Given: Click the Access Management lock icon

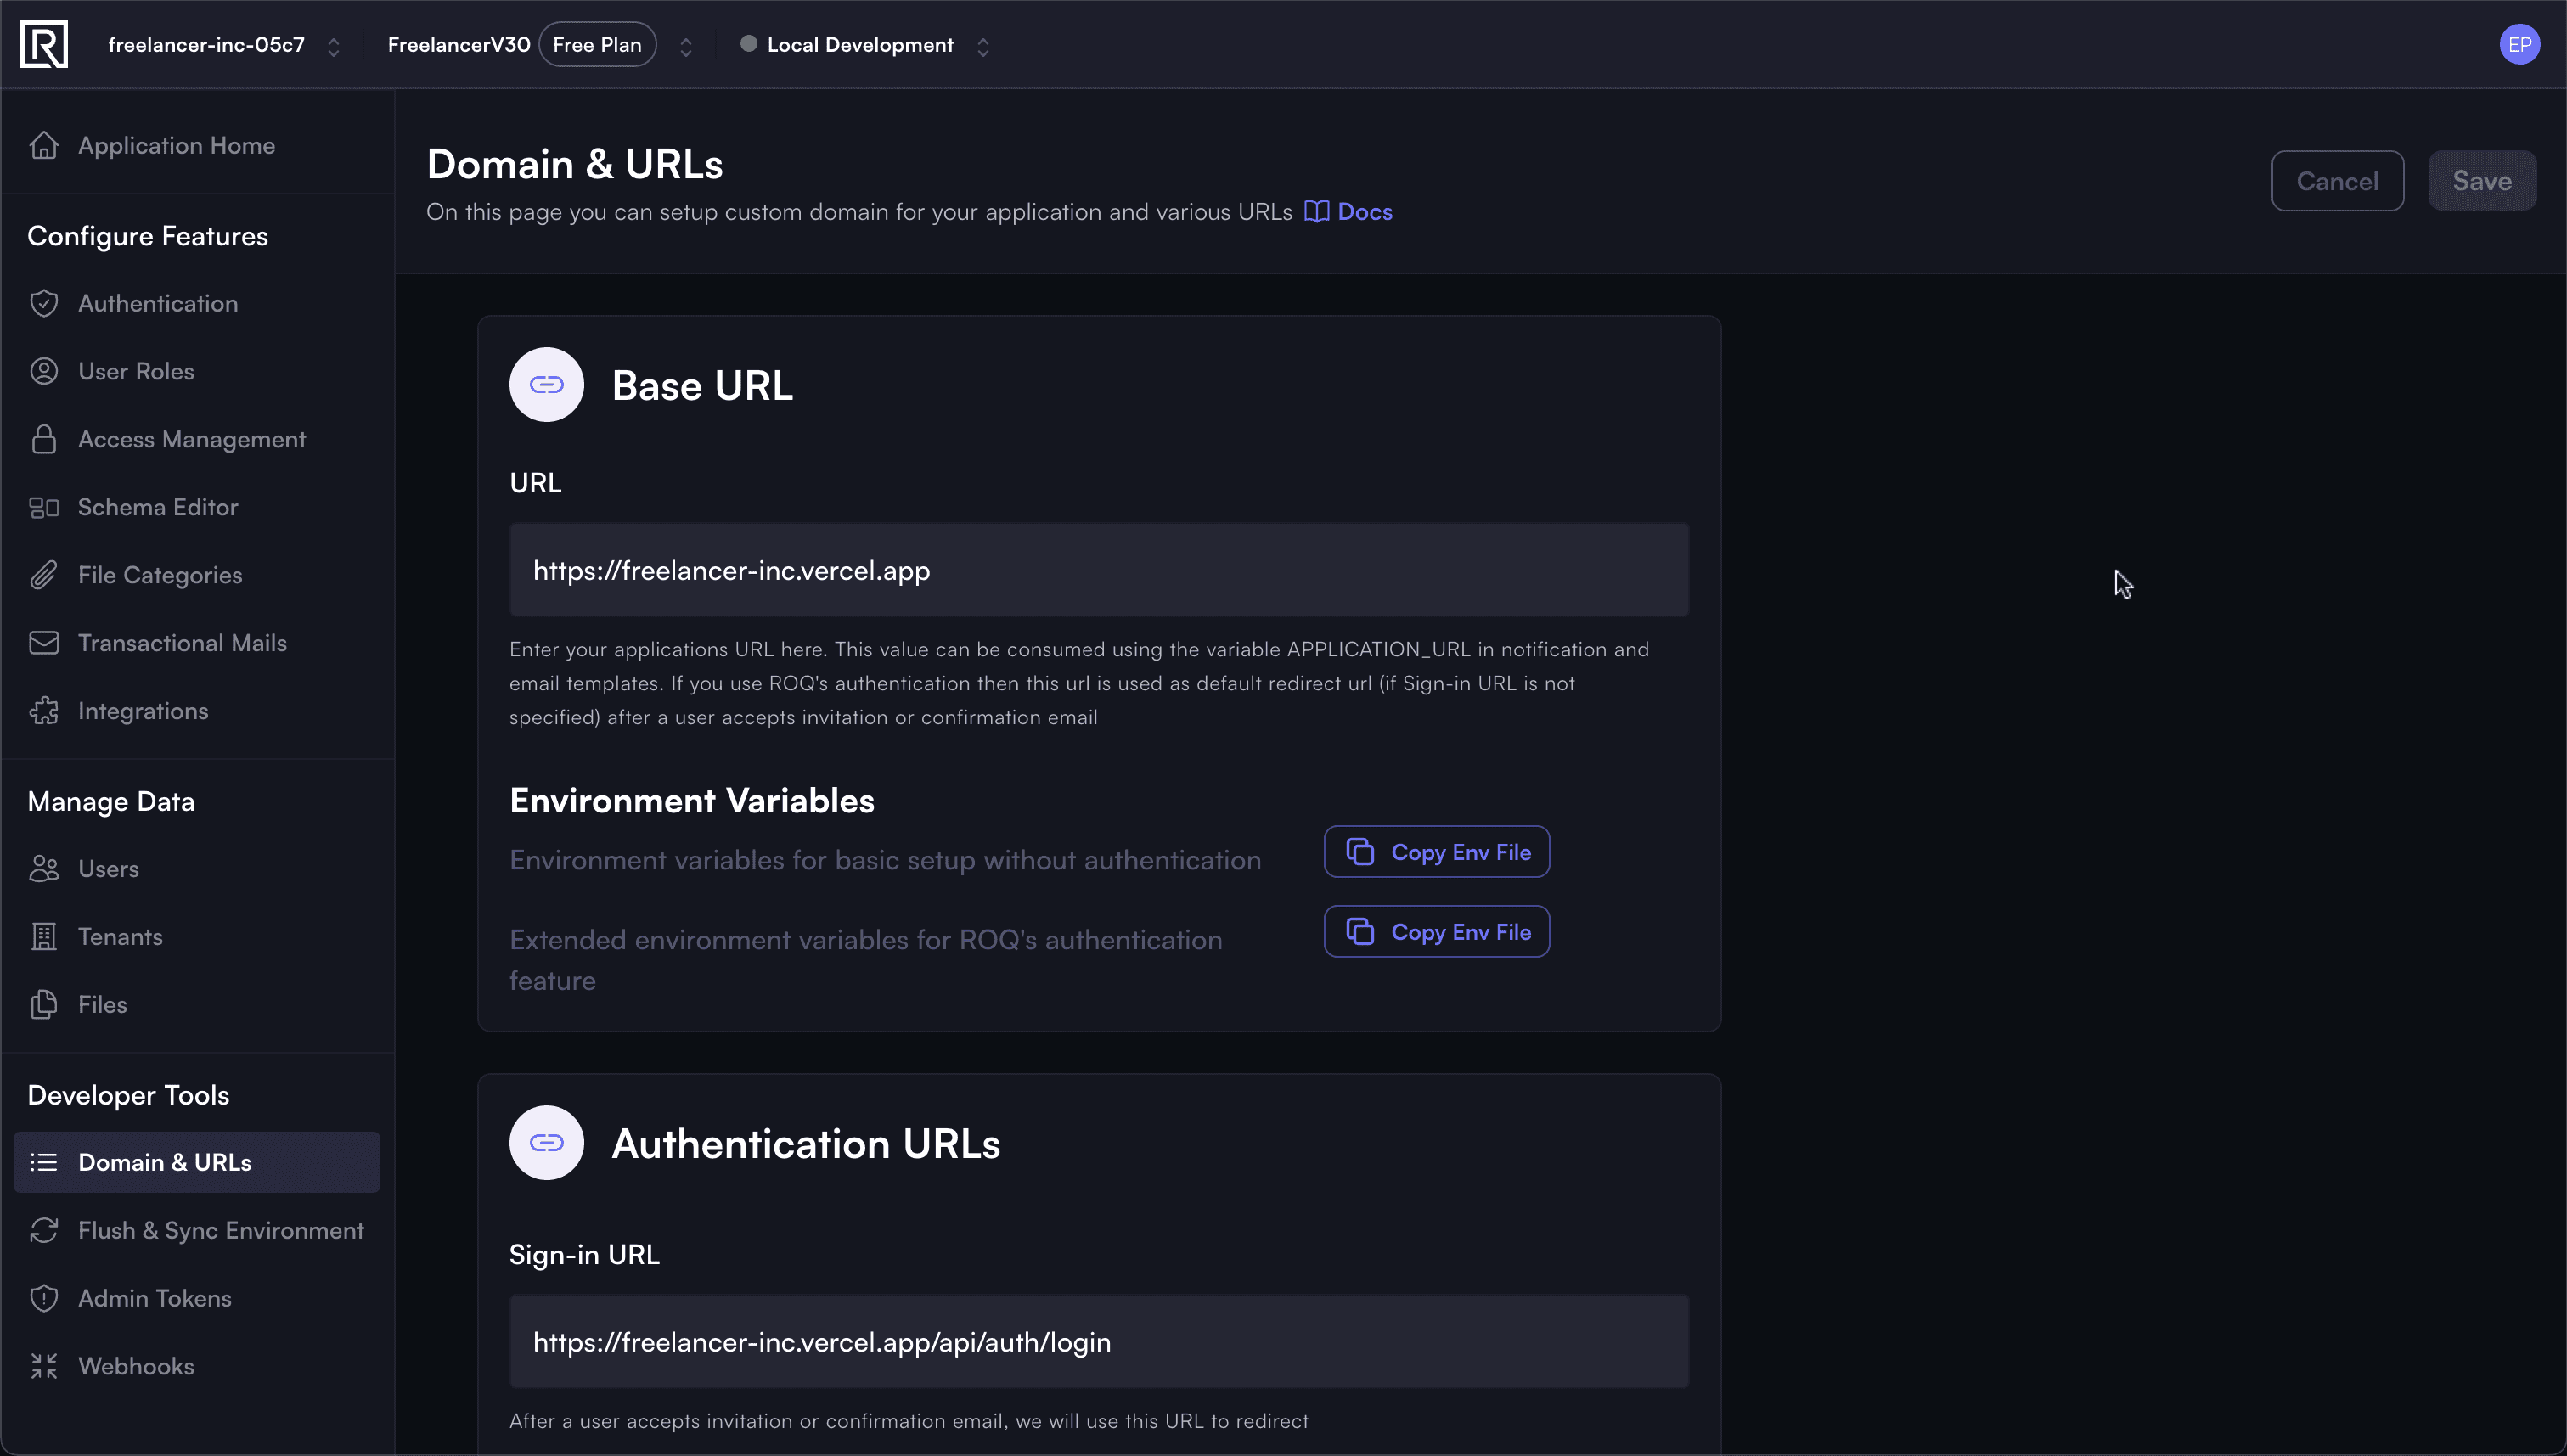Looking at the screenshot, I should [x=43, y=439].
